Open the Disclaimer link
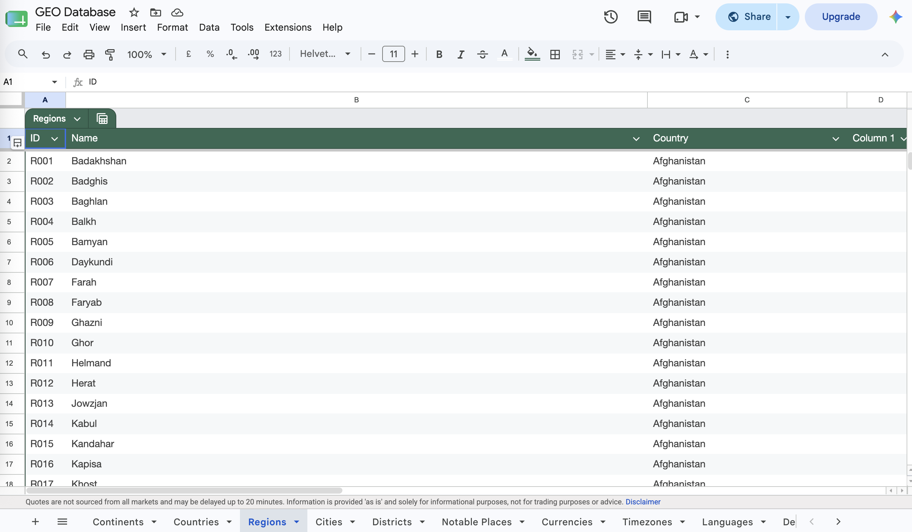Viewport: 912px width, 532px height. (643, 502)
